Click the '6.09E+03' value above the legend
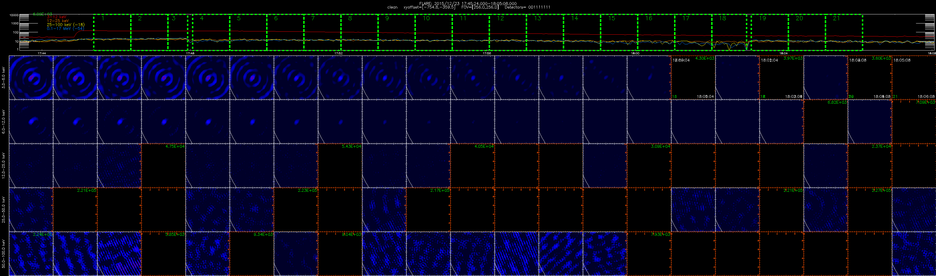The image size is (936, 276). (x=42, y=14)
